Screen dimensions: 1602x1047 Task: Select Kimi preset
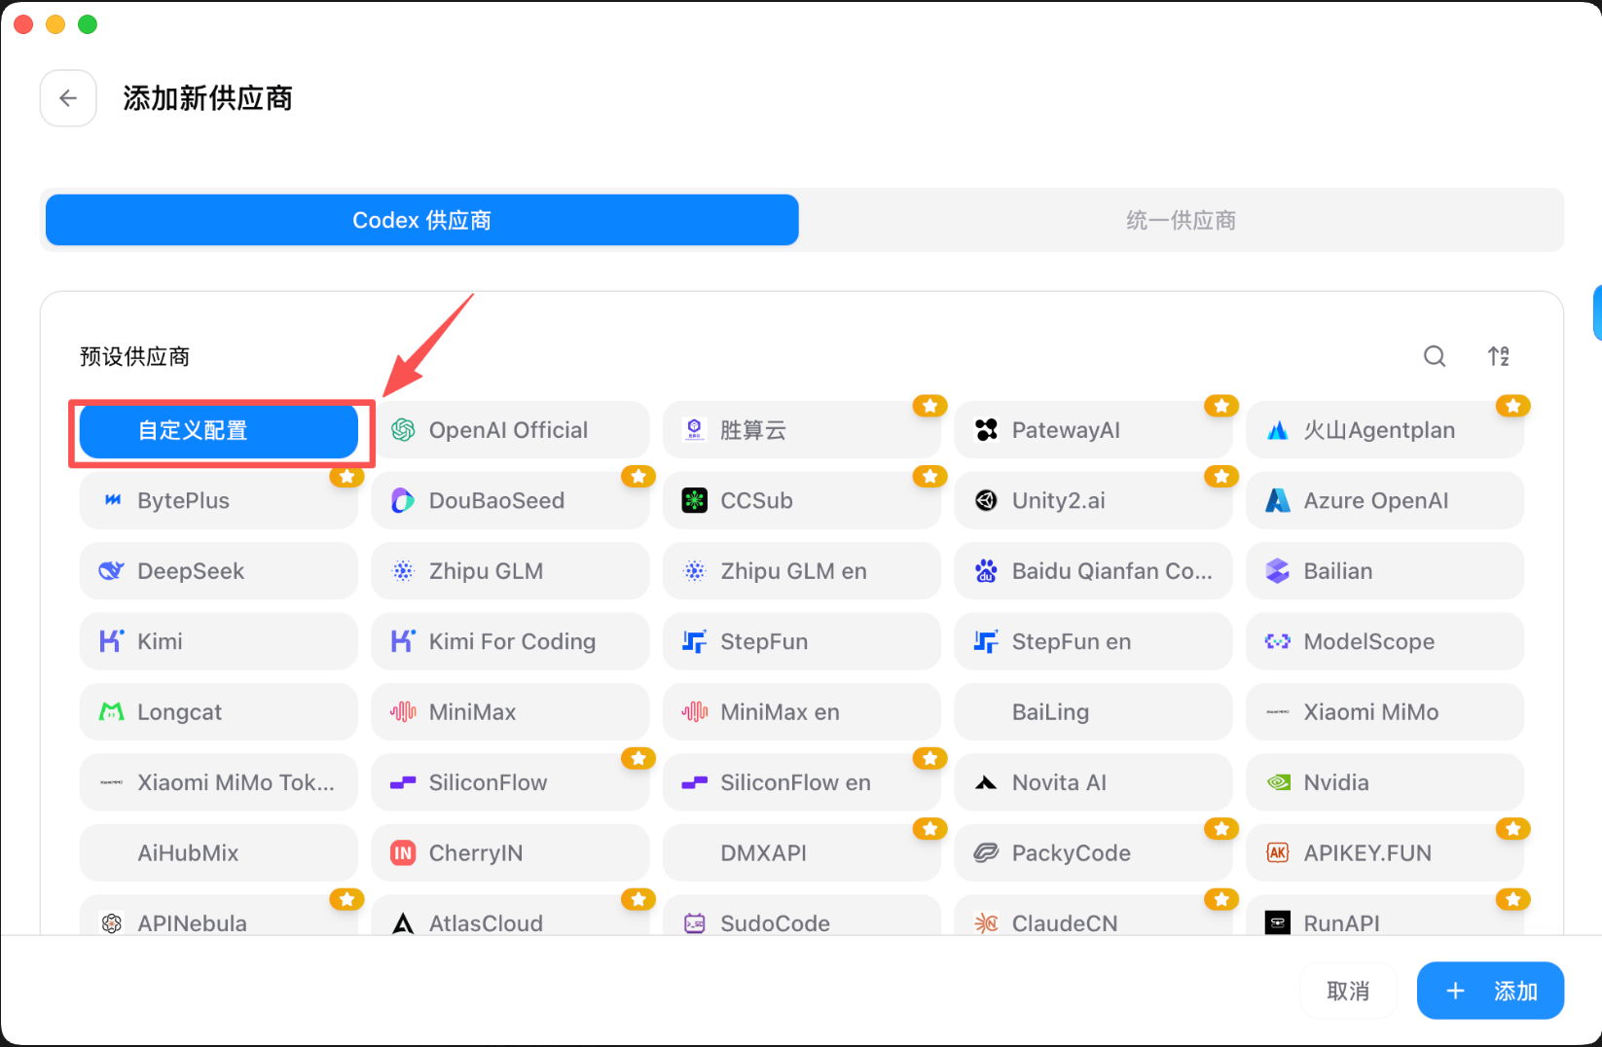(x=219, y=641)
